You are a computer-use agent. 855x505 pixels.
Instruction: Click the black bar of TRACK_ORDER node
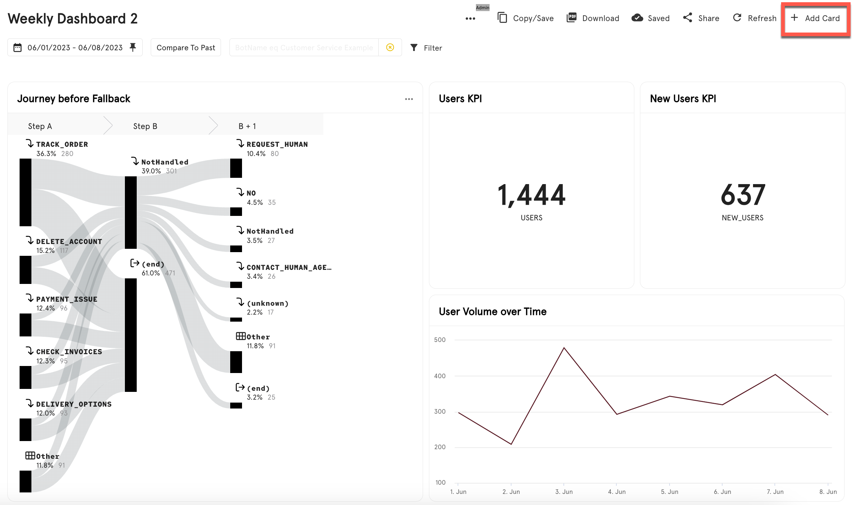pyautogui.click(x=25, y=192)
